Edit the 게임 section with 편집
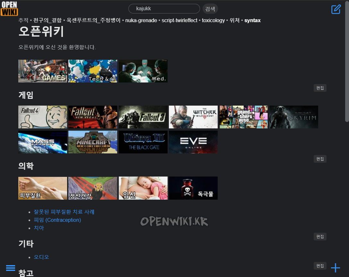This screenshot has width=349, height=277. [x=320, y=88]
